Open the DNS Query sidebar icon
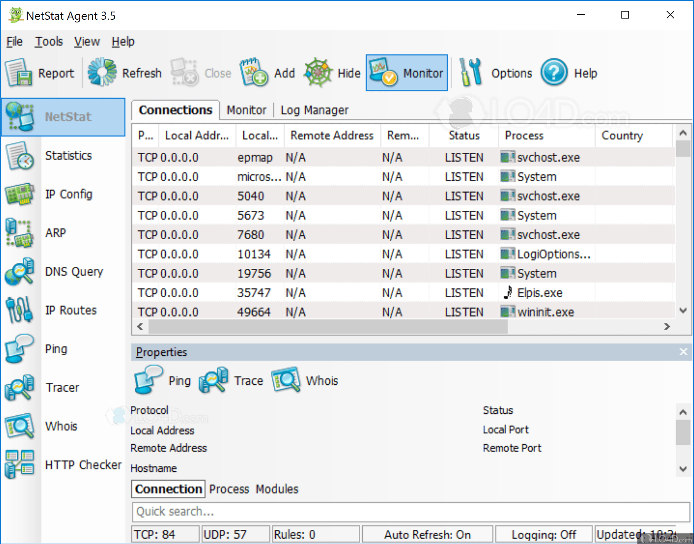694x544 pixels. 19,271
